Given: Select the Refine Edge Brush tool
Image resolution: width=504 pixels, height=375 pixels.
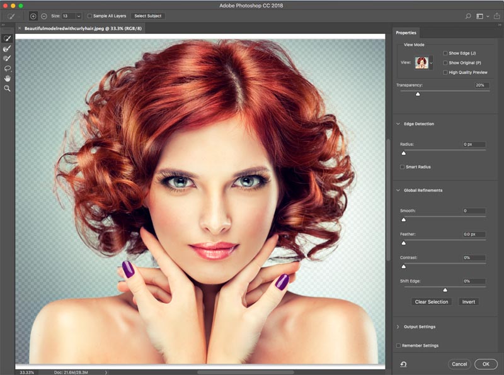Looking at the screenshot, I should coord(8,48).
